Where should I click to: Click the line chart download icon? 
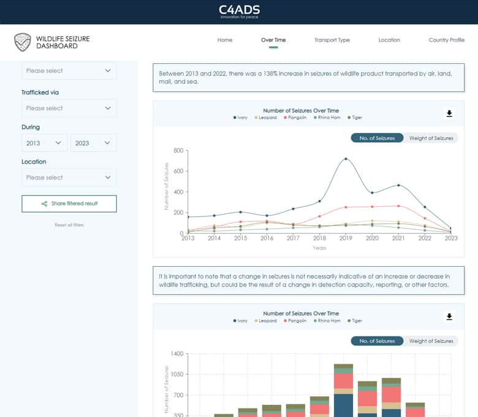click(449, 113)
